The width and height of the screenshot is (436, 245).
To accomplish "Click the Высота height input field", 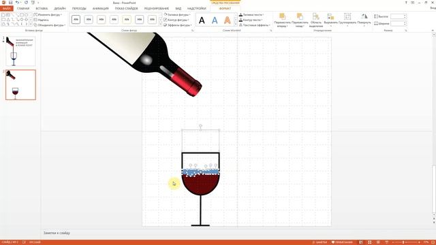I will point(398,16).
